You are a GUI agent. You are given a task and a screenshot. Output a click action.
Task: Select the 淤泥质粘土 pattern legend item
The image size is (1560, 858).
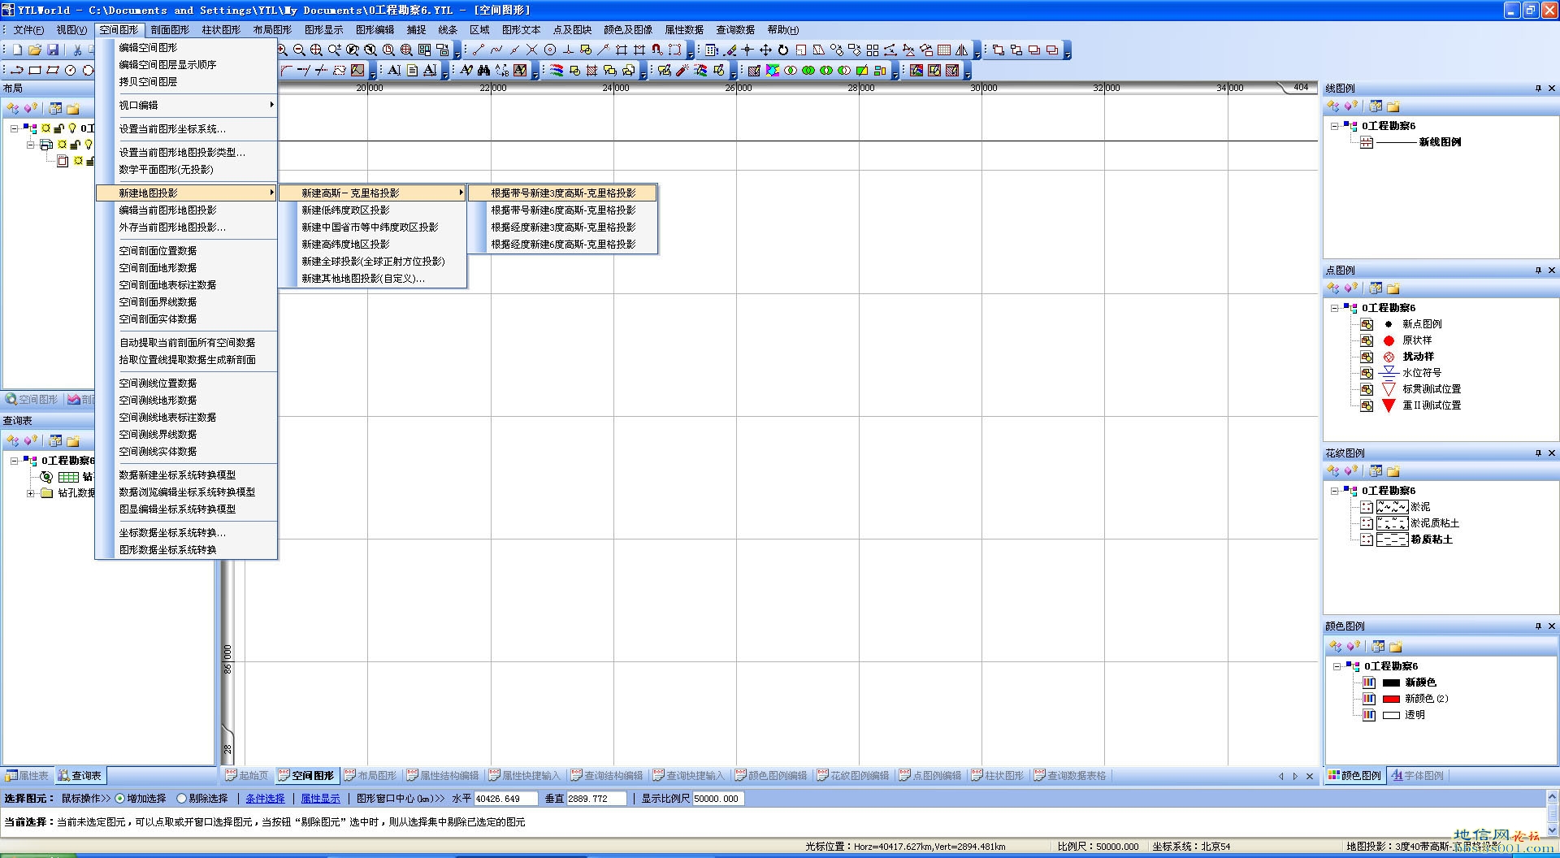point(1435,523)
